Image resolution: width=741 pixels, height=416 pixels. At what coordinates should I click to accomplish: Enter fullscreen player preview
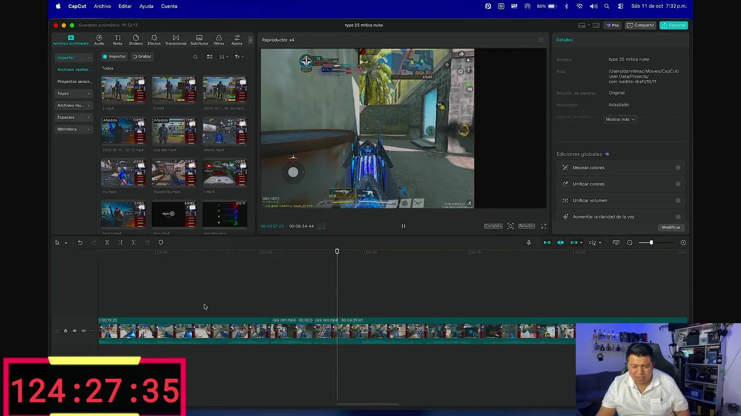544,226
